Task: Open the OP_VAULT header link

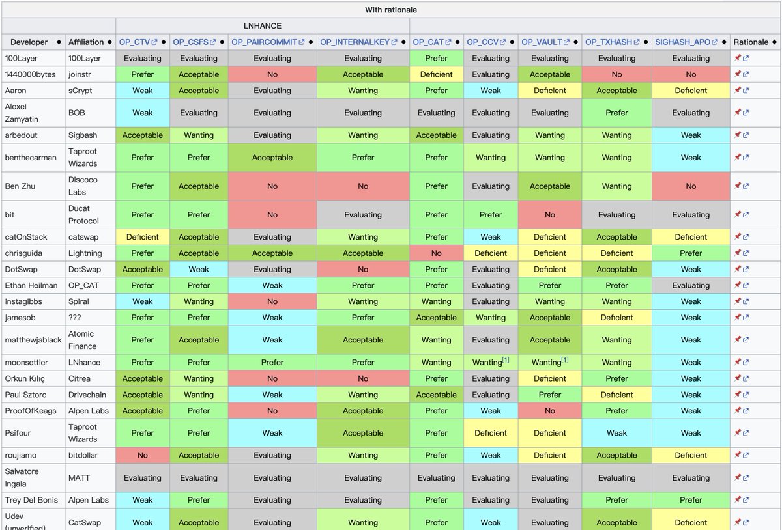Action: coord(545,42)
